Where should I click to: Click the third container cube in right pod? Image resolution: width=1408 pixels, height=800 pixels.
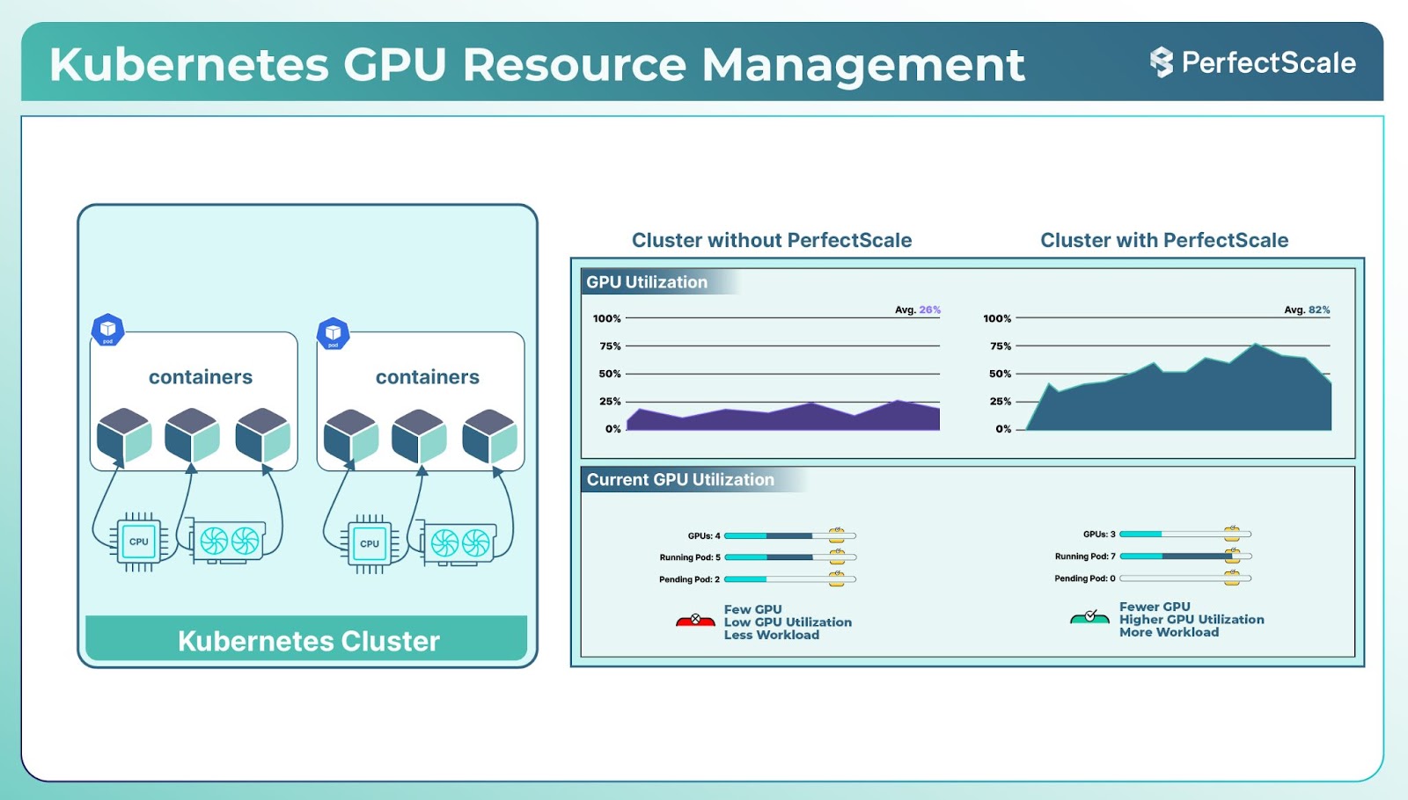click(490, 437)
